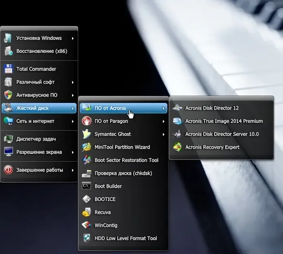The width and height of the screenshot is (283, 254).
Task: Open Boot Builder entry
Action: [x=124, y=186]
